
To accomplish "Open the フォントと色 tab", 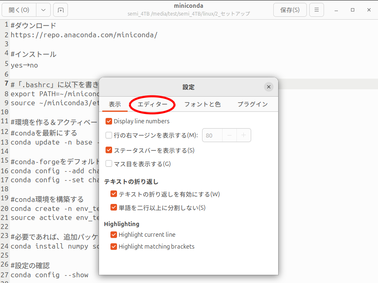I will 202,104.
